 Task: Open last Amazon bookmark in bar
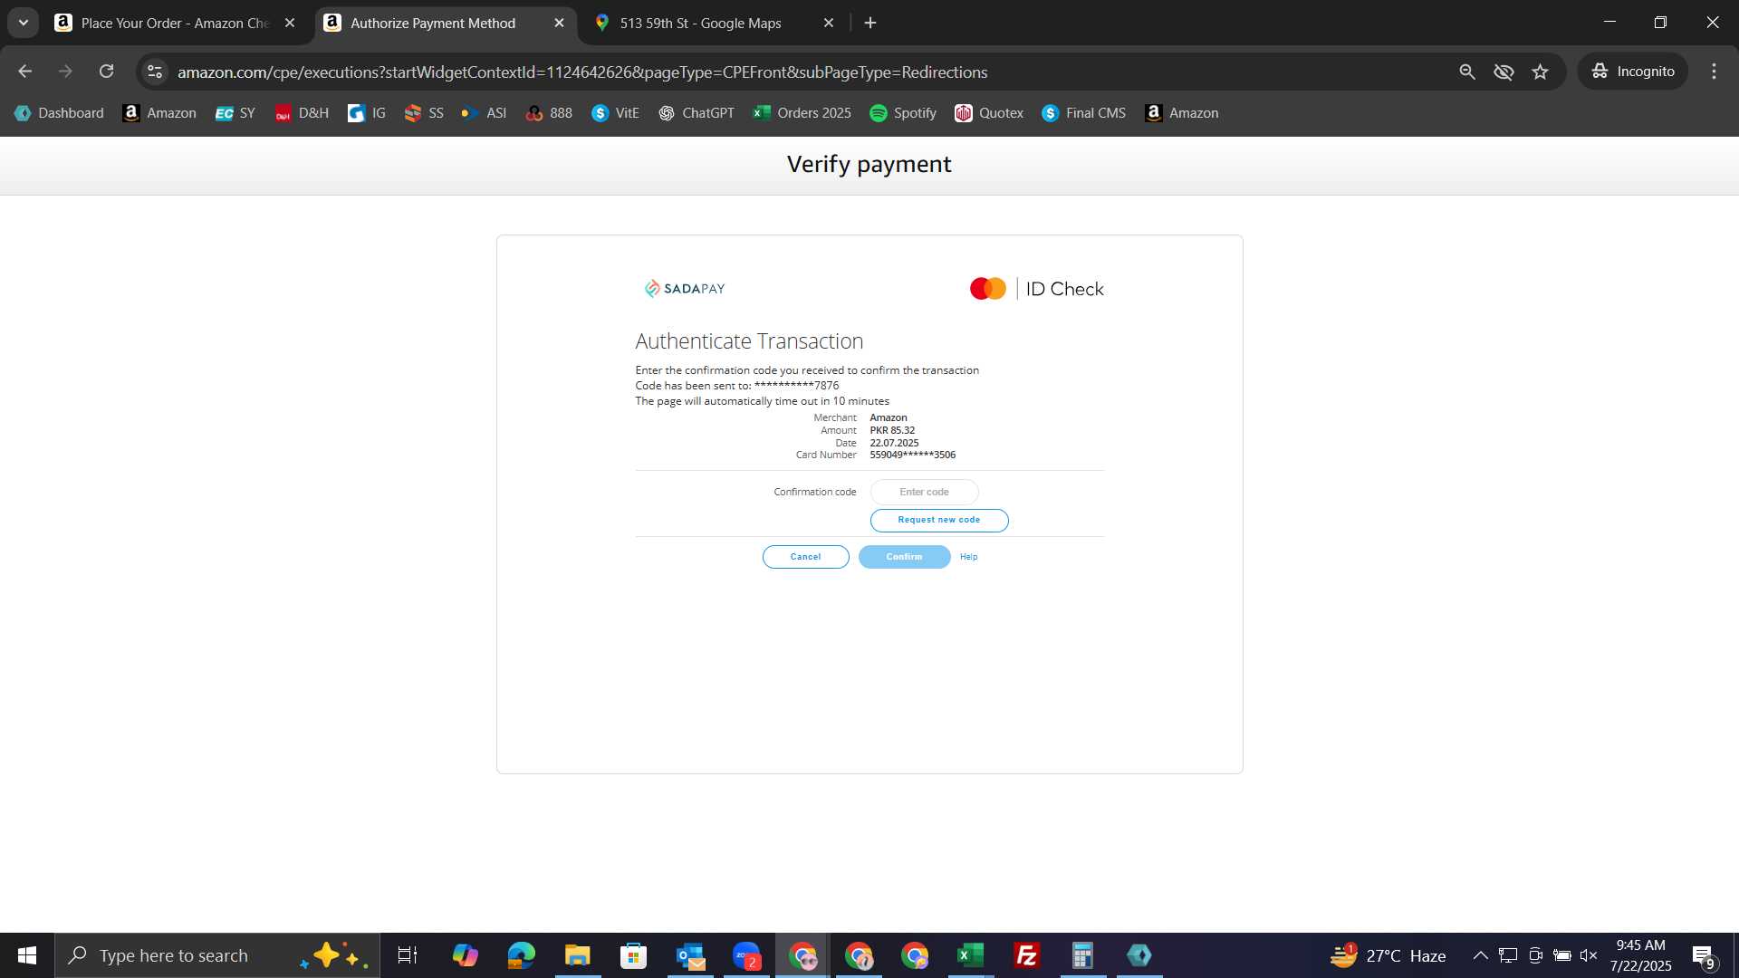pos(1182,113)
